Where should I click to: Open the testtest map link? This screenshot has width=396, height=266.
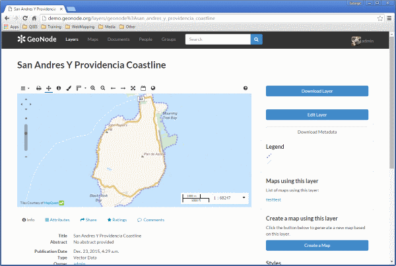[x=273, y=199]
